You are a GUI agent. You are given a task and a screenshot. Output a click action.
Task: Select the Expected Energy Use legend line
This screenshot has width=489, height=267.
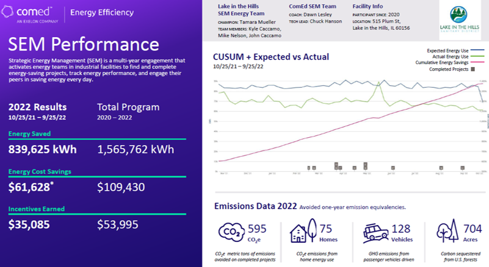[477, 50]
